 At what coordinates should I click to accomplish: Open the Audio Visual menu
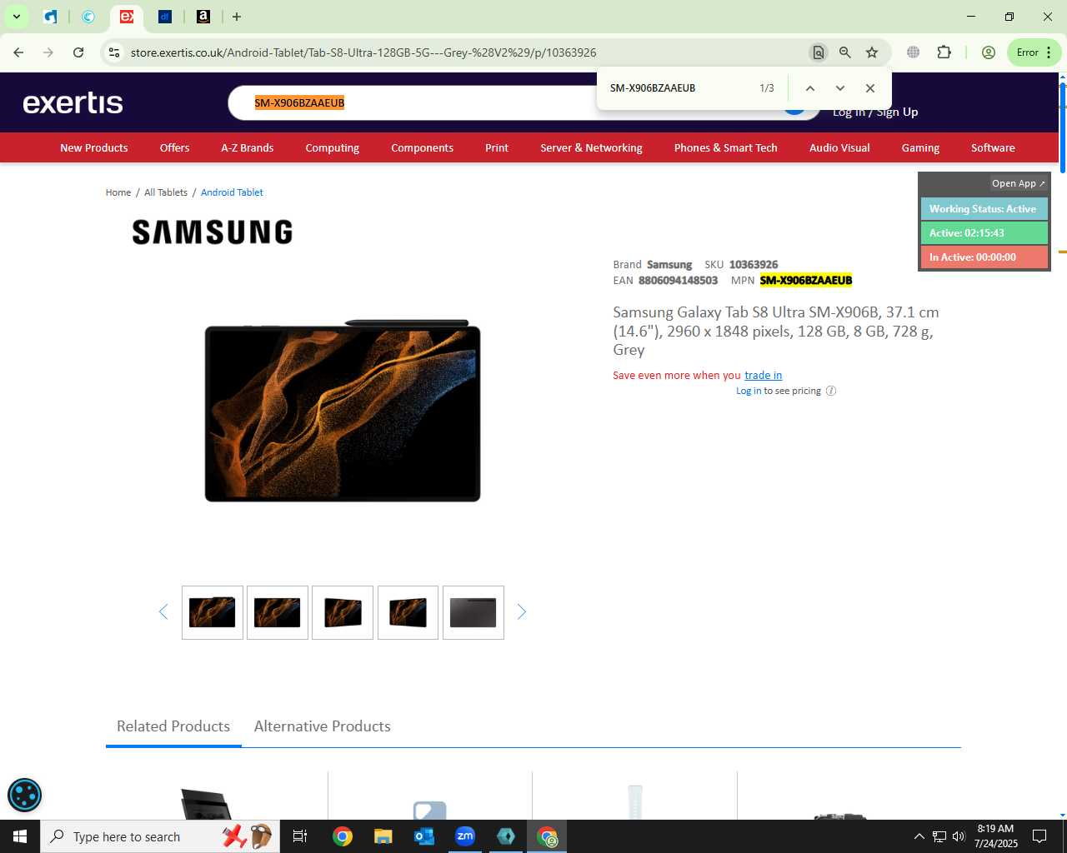click(839, 147)
